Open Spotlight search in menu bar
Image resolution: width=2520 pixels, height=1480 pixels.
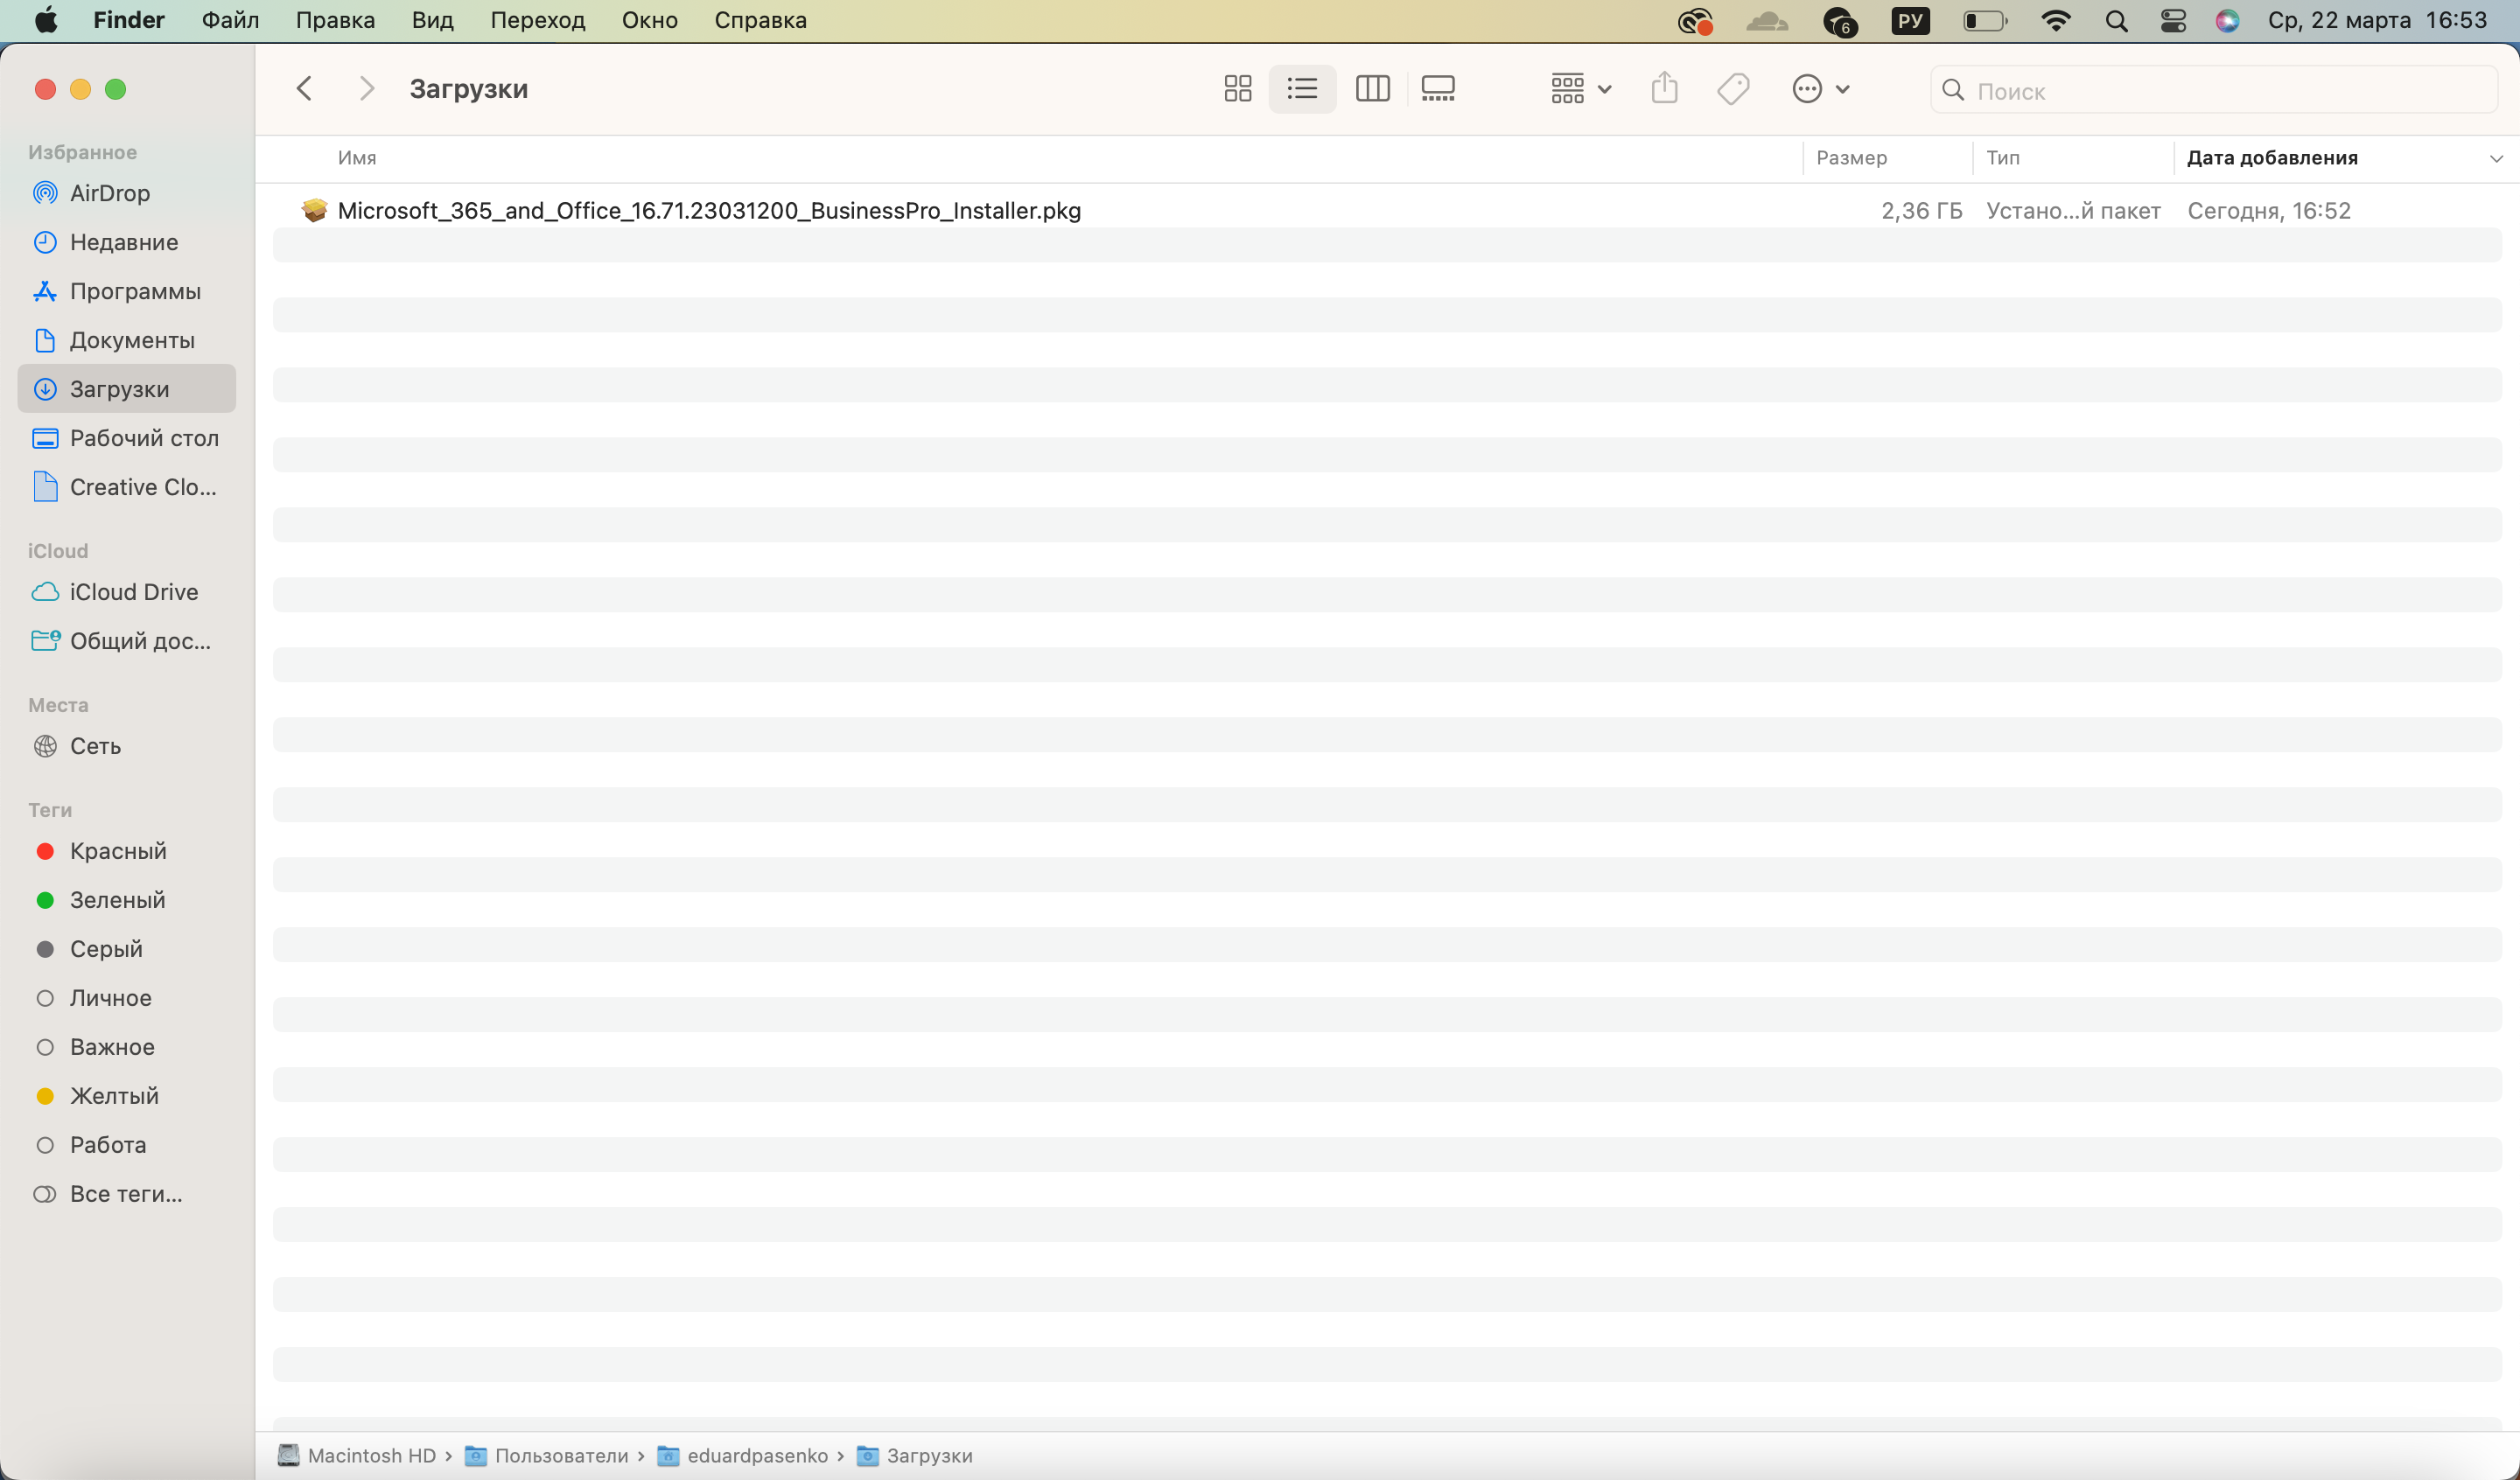(x=2116, y=21)
